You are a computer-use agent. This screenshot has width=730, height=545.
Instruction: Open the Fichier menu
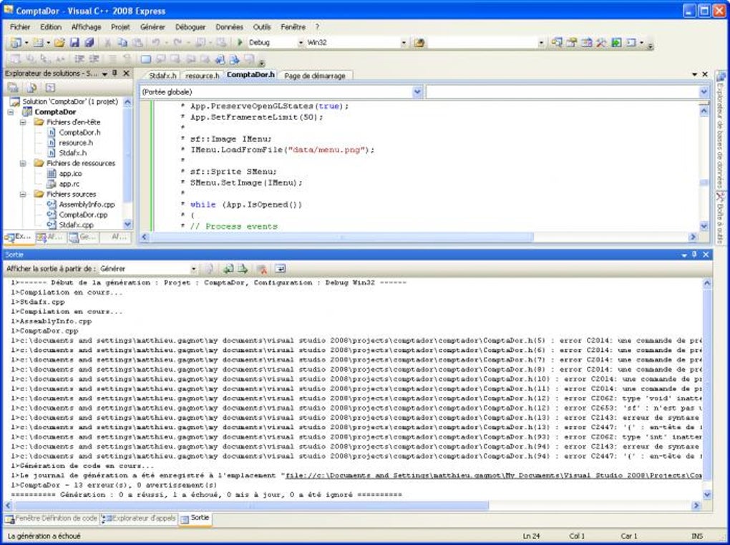(20, 27)
